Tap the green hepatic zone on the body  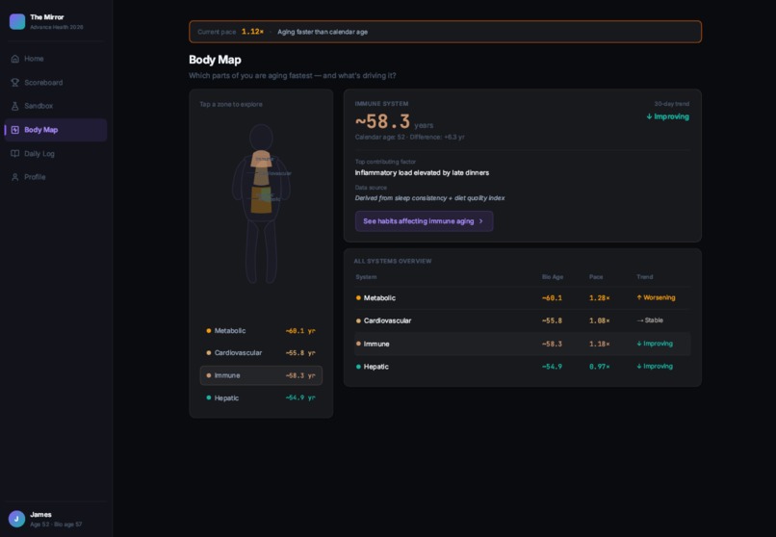tap(267, 193)
